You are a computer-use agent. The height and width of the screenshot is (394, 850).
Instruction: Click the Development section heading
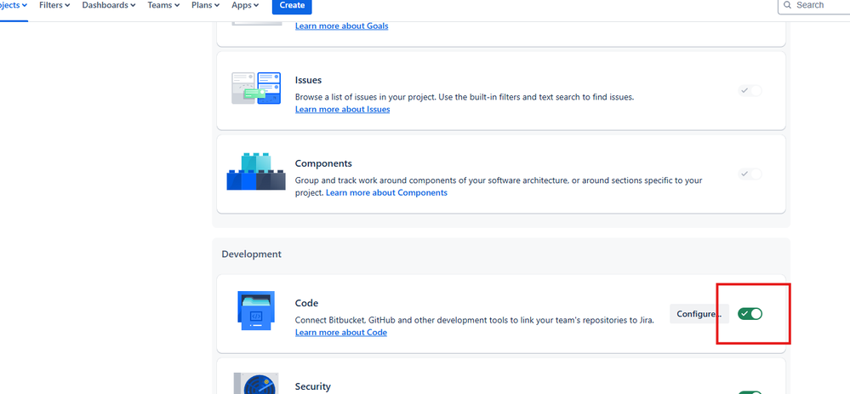(x=252, y=254)
